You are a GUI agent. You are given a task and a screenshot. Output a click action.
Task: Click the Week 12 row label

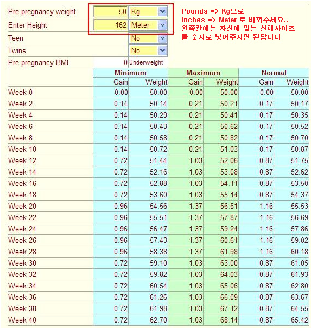22,160
